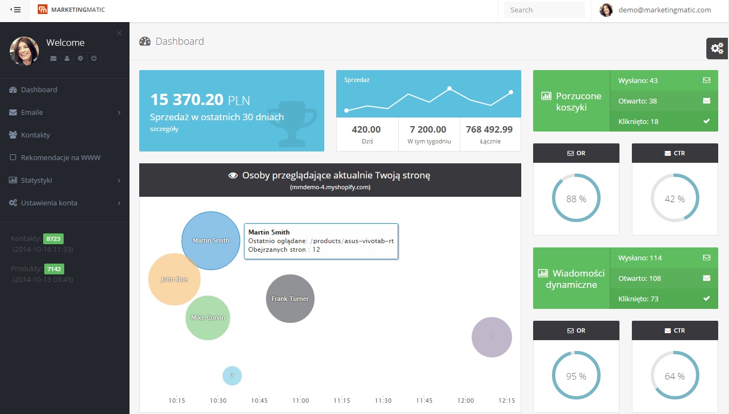Click into the Search field
This screenshot has height=414, width=729.
tap(544, 10)
